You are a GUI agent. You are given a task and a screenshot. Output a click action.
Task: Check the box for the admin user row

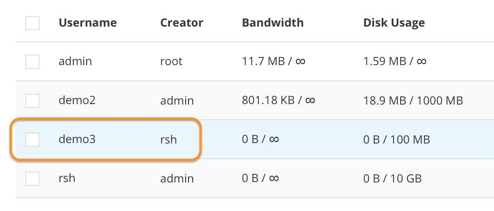click(x=32, y=61)
